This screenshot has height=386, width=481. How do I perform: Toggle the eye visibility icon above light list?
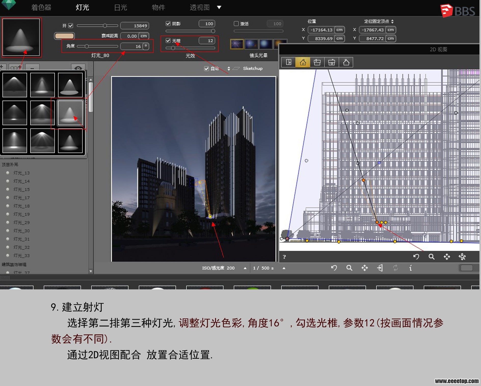point(78,68)
